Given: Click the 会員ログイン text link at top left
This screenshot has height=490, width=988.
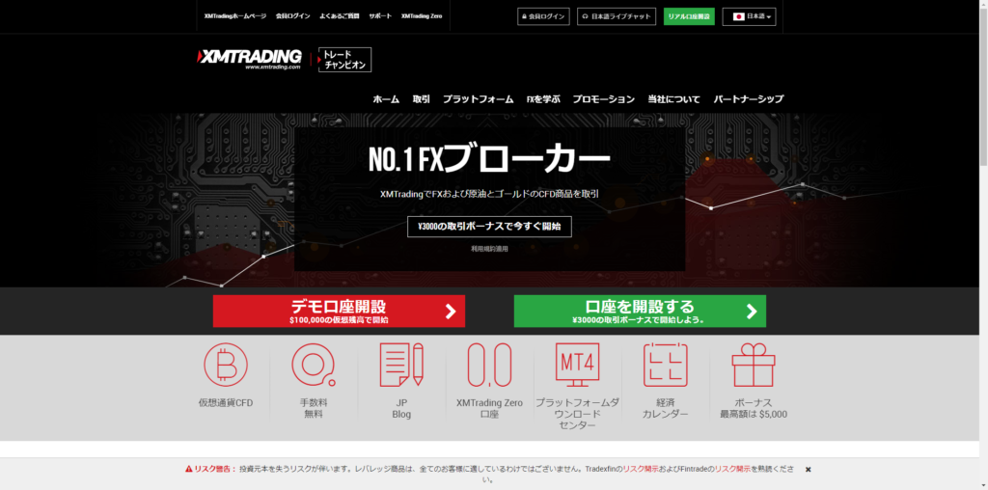Looking at the screenshot, I should click(293, 16).
